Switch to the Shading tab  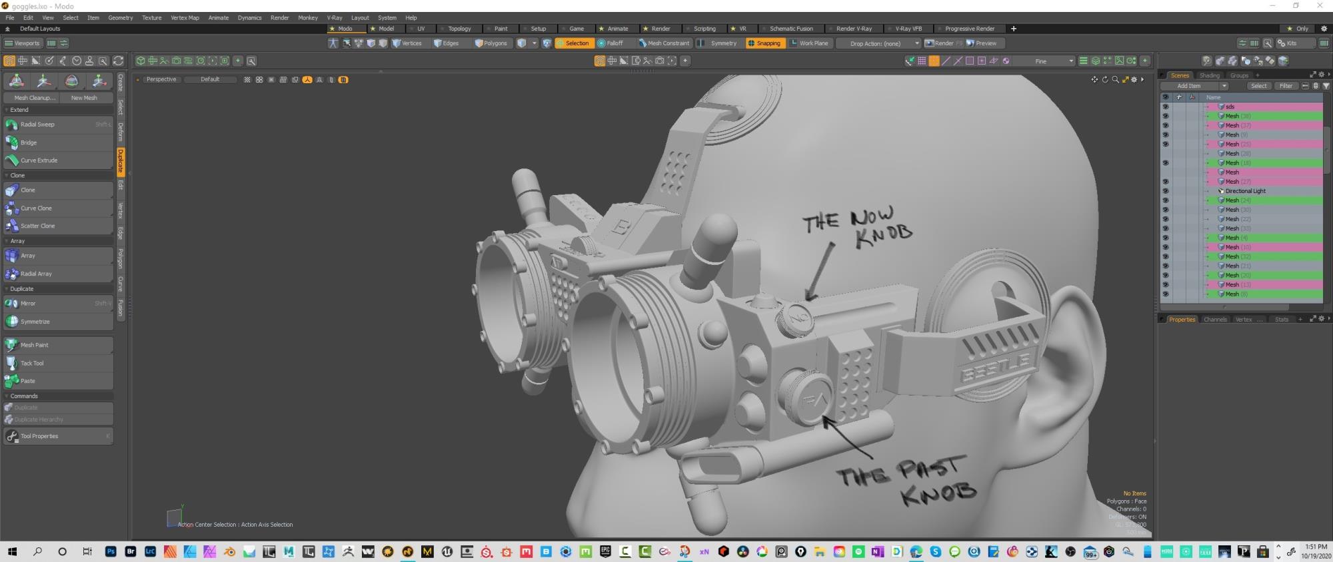[x=1210, y=75]
